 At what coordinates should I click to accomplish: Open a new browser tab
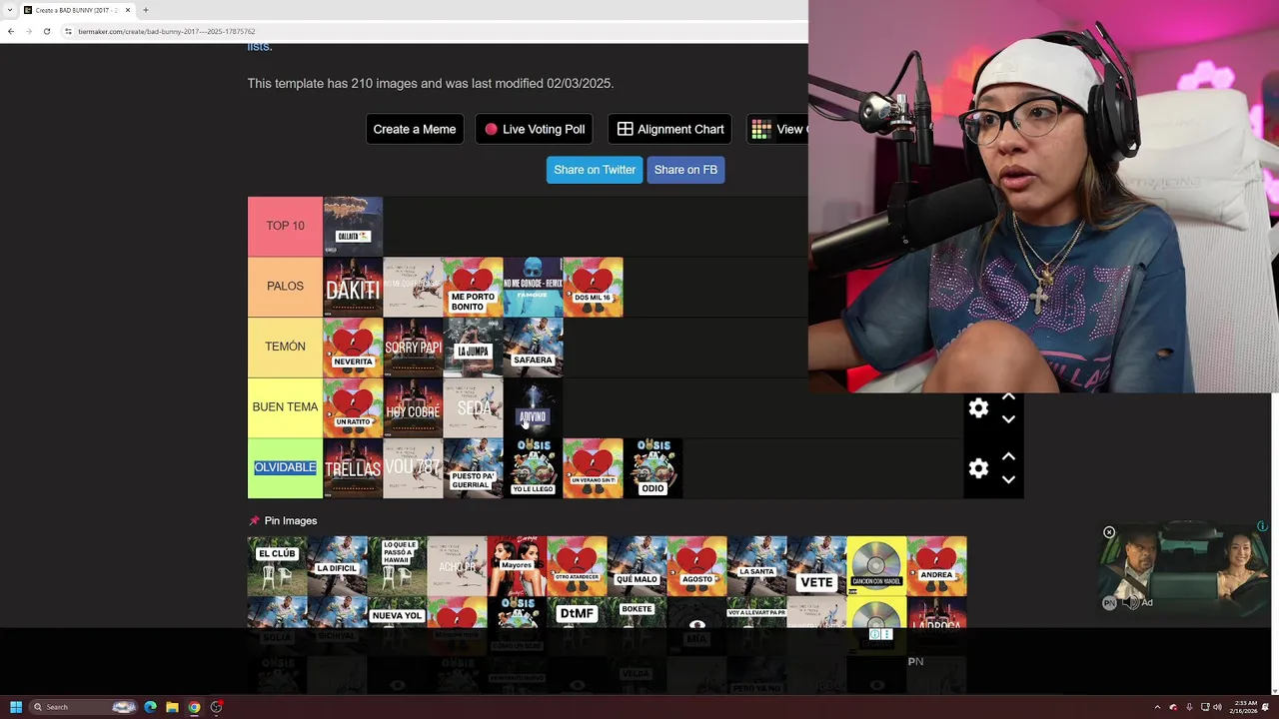click(145, 10)
